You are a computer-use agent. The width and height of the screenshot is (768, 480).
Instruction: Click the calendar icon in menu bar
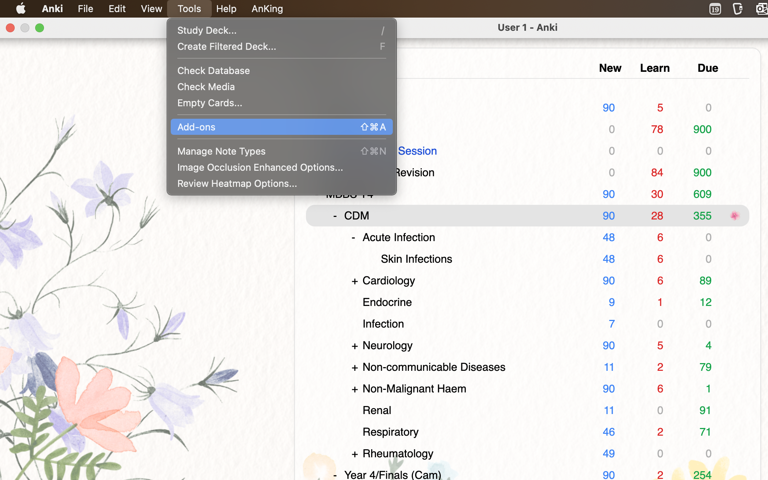(x=715, y=9)
